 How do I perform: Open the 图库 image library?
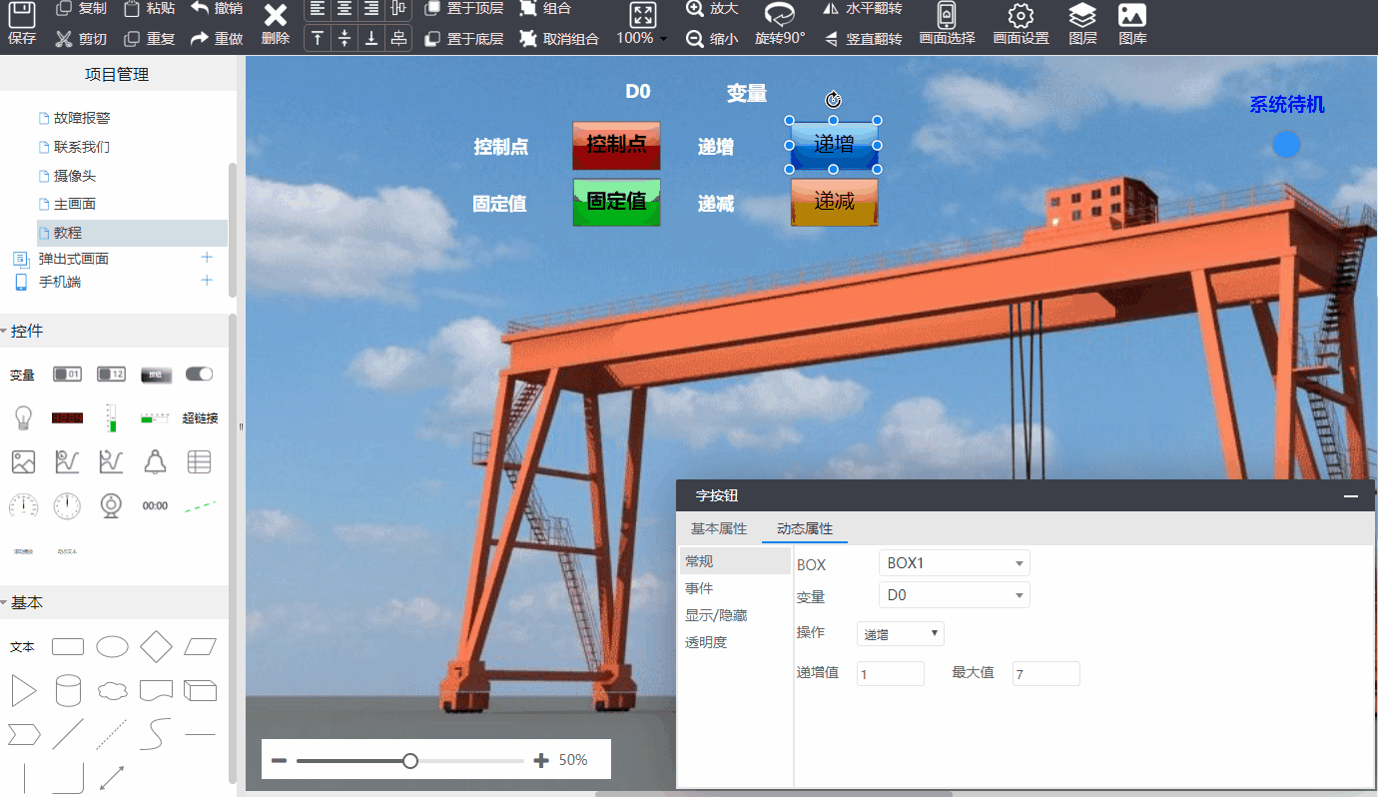1132,24
